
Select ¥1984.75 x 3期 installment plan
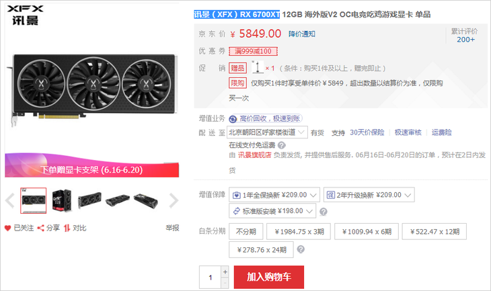coord(299,233)
